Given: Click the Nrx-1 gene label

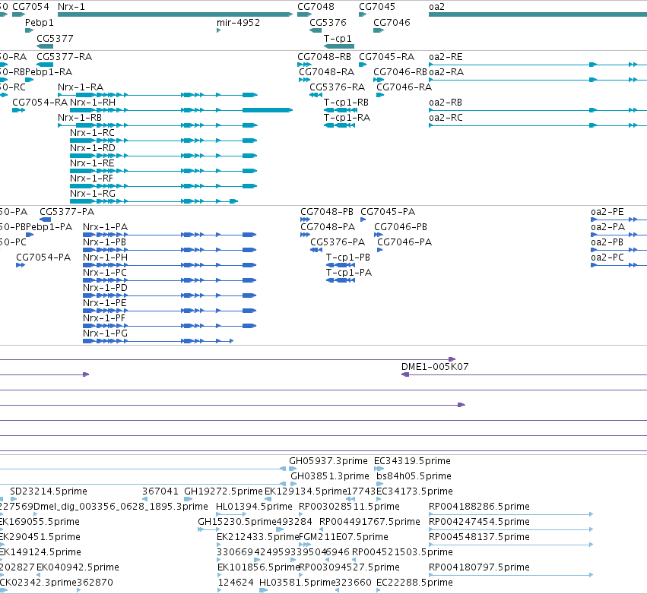Looking at the screenshot, I should (71, 7).
